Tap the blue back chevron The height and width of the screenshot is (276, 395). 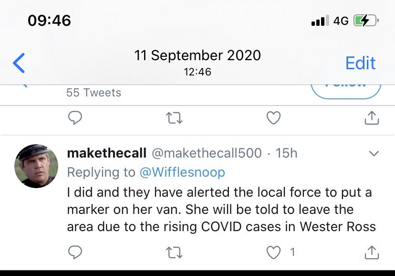(x=19, y=63)
